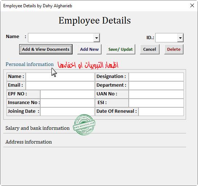The image size is (198, 186).
Task: Open the ID dropdown arrow
Action: 180,38
